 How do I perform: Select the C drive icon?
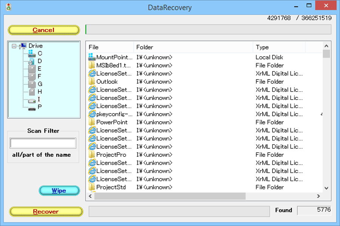(x=32, y=53)
